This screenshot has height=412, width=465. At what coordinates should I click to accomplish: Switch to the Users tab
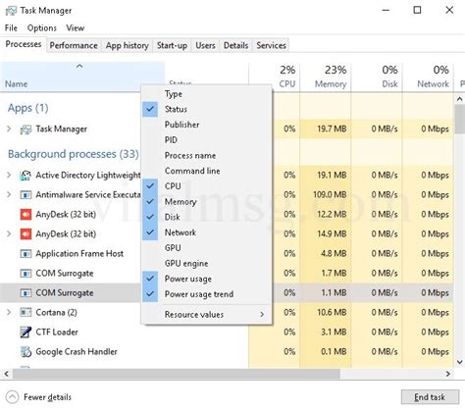[x=205, y=45]
